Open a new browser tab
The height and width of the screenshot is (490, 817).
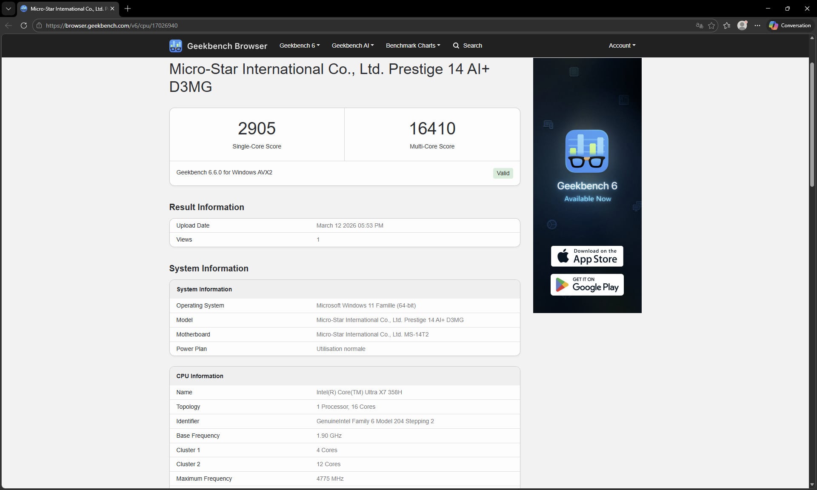(128, 9)
